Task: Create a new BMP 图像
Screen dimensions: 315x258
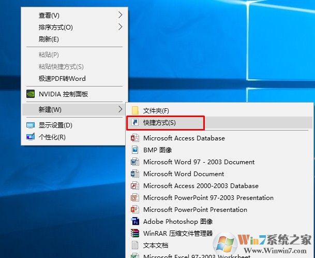Action: [219, 150]
